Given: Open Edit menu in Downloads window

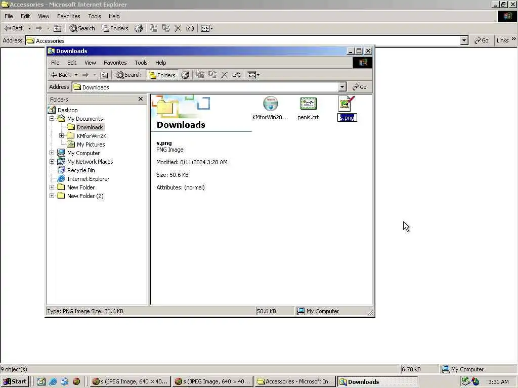Looking at the screenshot, I should [72, 63].
